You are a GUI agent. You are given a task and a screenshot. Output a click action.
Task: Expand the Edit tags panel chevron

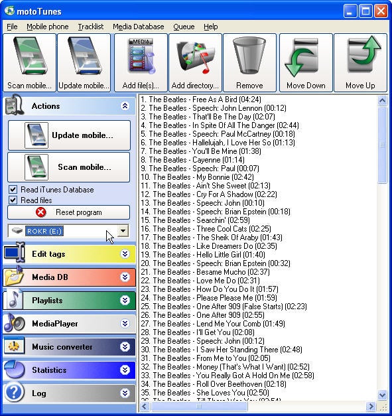(125, 254)
